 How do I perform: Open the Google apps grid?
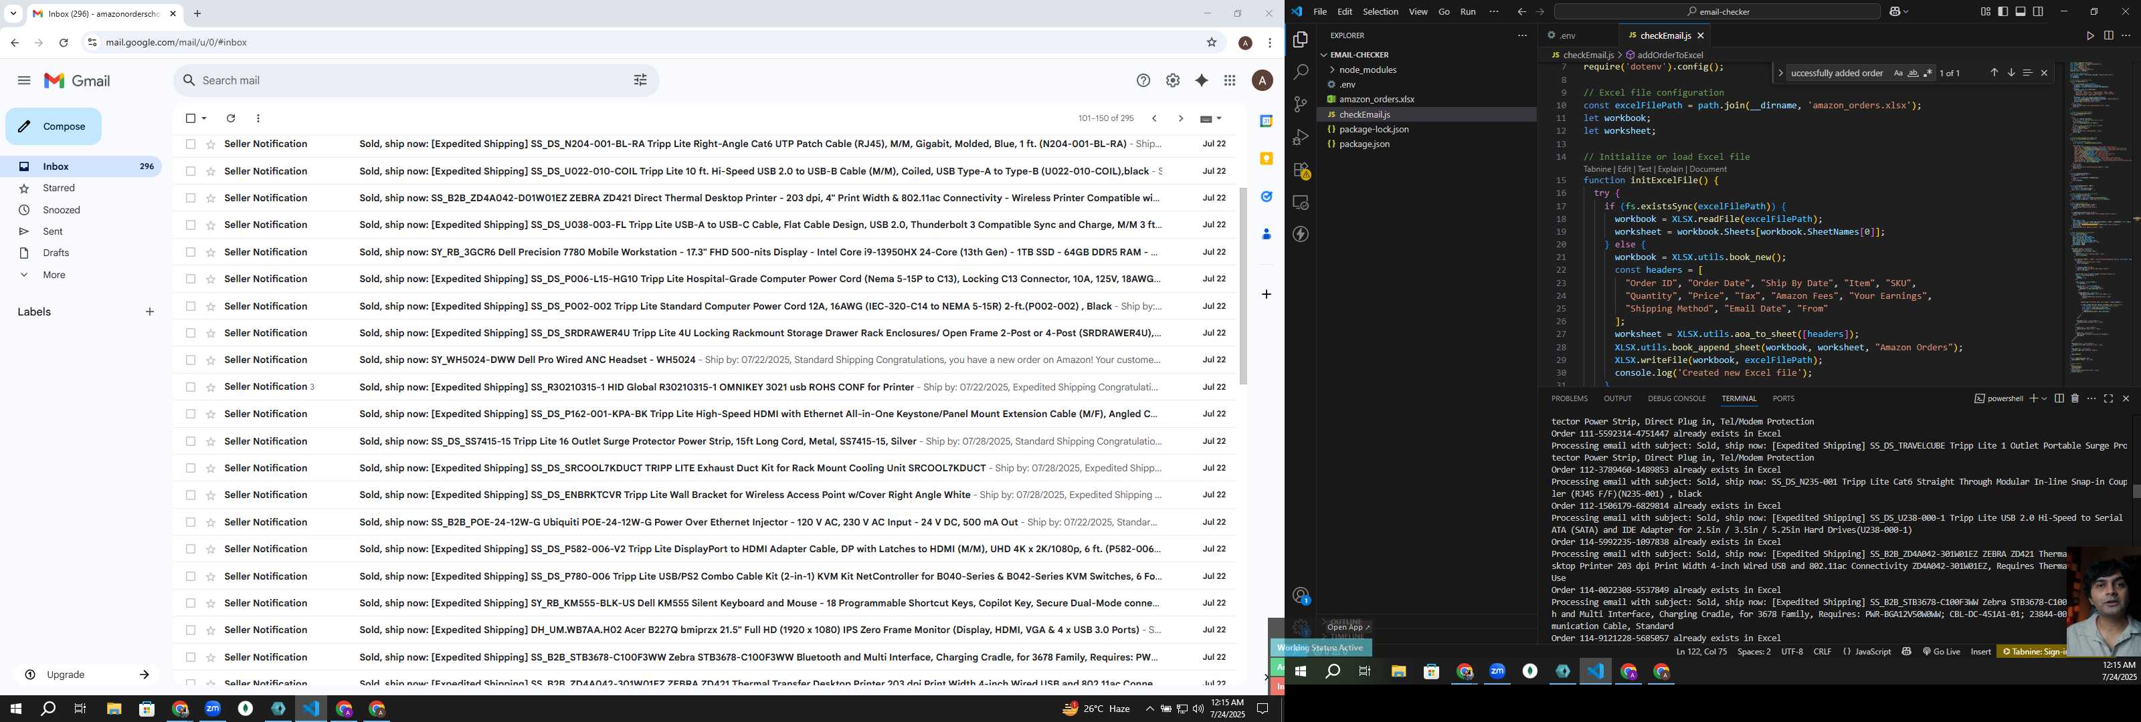1230,81
